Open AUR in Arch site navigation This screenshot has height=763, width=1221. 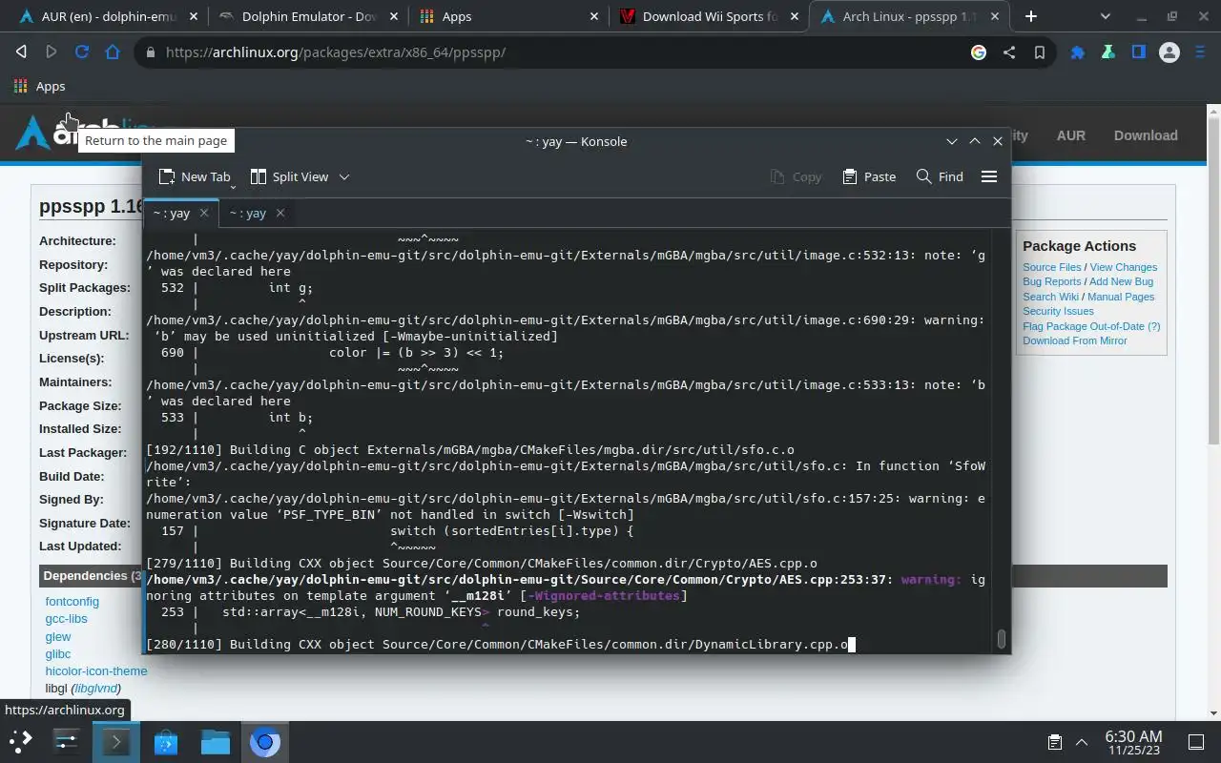point(1071,135)
